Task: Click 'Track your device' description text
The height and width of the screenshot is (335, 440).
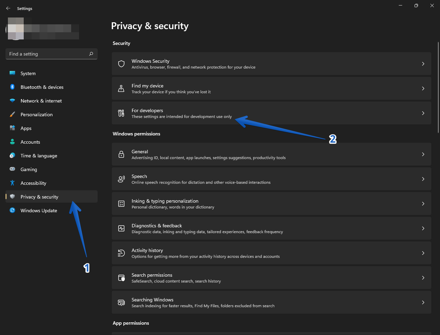Action: tap(171, 92)
